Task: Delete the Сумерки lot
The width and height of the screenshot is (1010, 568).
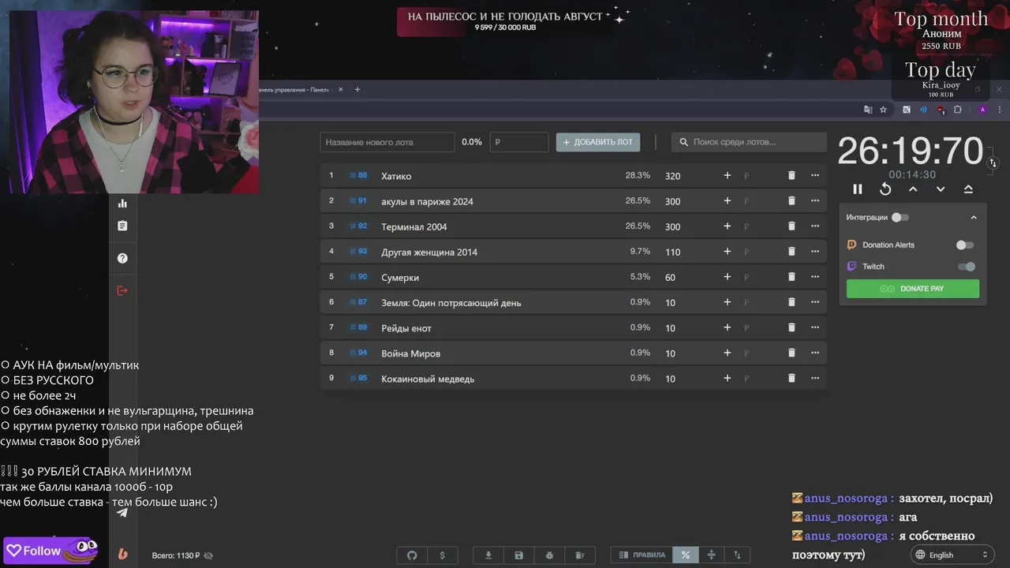Action: 791,277
